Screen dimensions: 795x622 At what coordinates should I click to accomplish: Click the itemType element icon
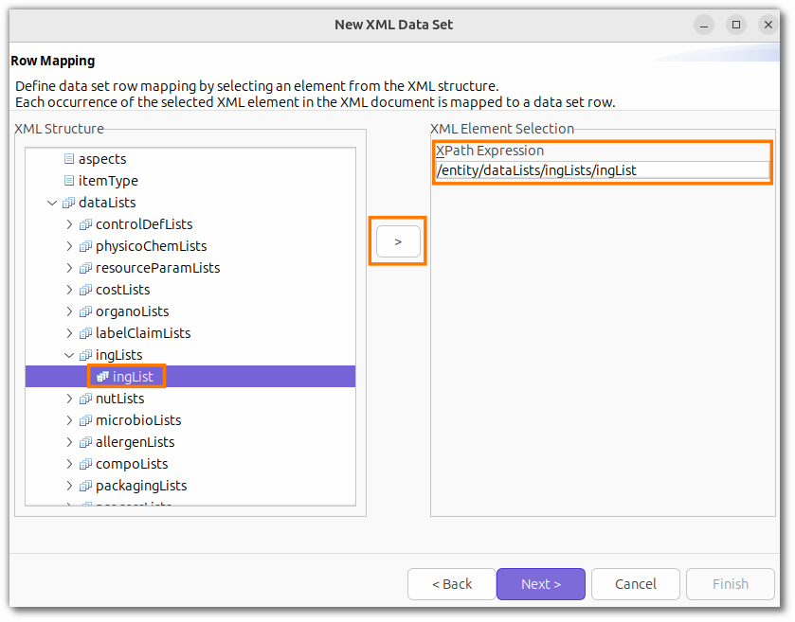(69, 181)
